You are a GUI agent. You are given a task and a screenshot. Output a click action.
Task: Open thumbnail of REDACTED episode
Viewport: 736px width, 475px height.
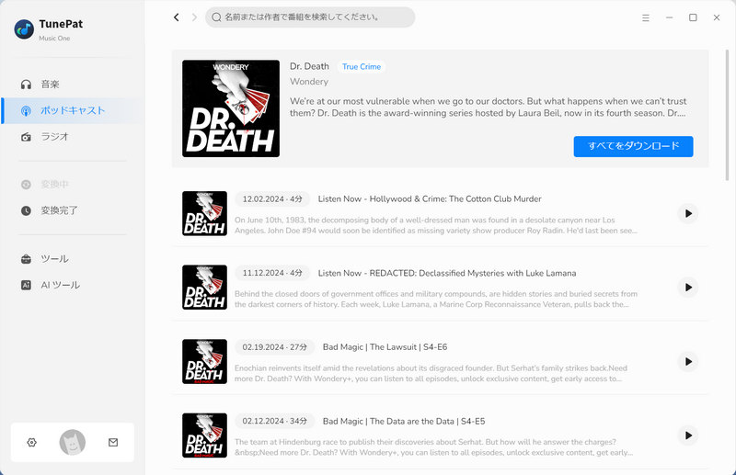pyautogui.click(x=204, y=288)
